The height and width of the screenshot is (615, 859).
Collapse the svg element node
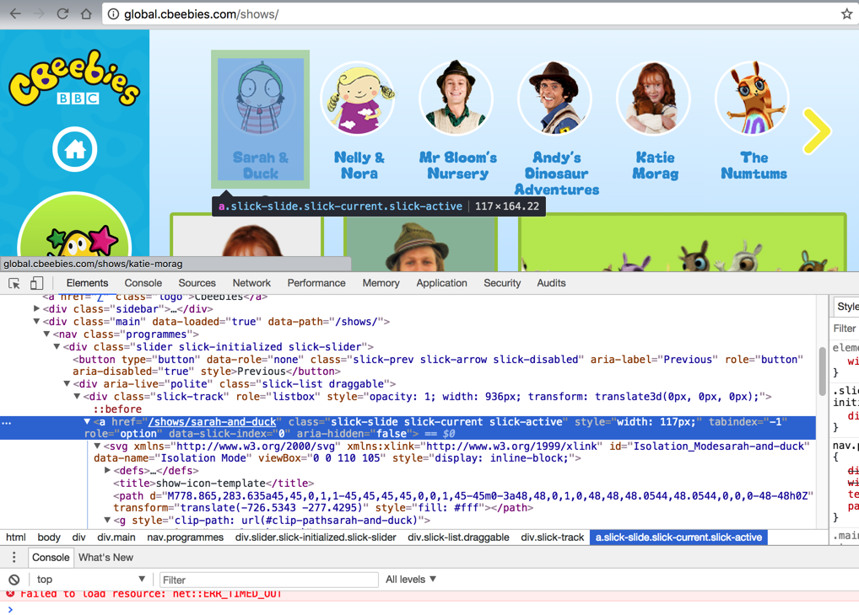tap(97, 446)
